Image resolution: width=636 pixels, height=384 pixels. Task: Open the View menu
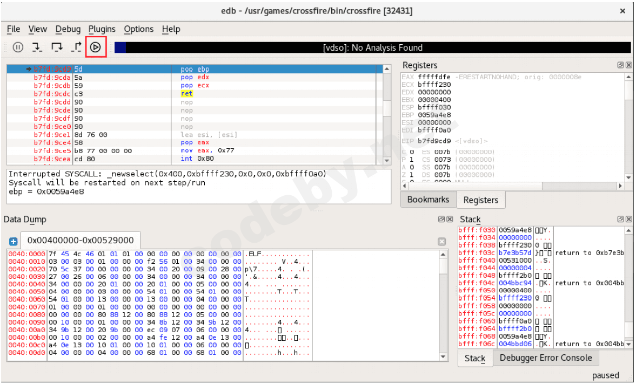coord(37,29)
